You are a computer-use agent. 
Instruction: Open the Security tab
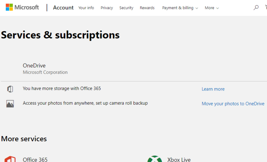coord(126,8)
